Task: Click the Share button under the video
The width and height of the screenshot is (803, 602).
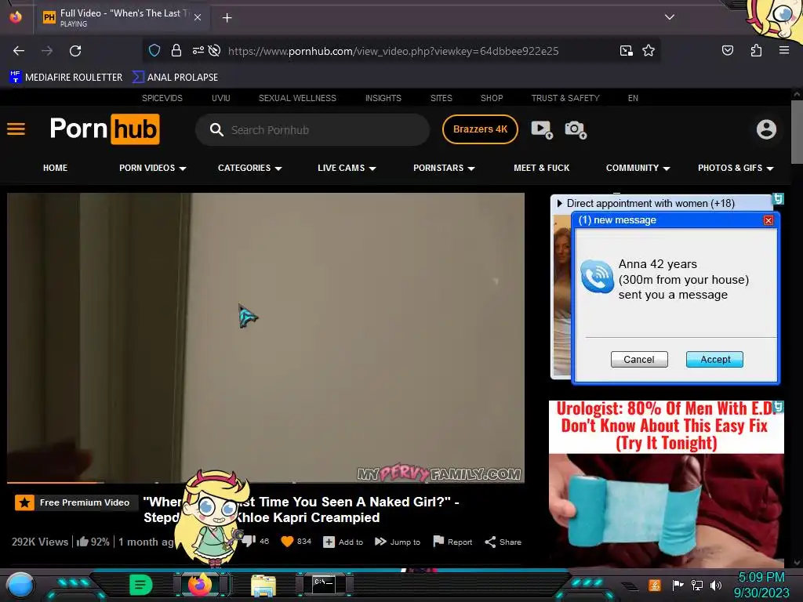Action: [x=503, y=542]
